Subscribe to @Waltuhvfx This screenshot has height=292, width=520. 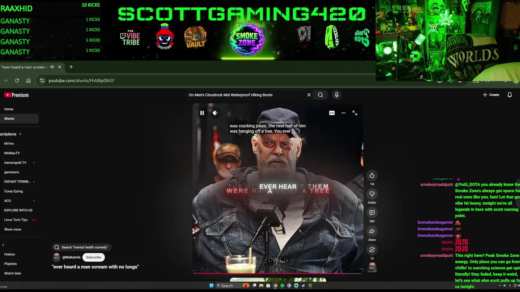coord(93,258)
